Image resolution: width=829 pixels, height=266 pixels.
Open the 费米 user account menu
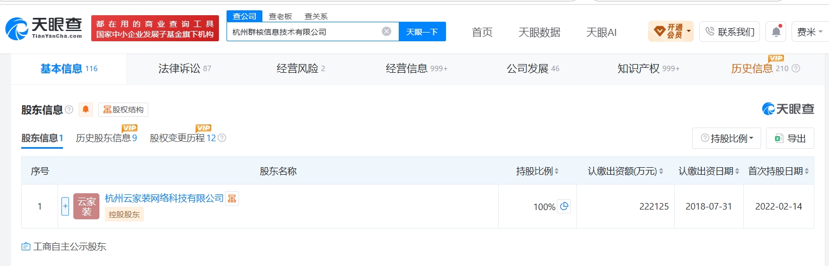pyautogui.click(x=809, y=31)
